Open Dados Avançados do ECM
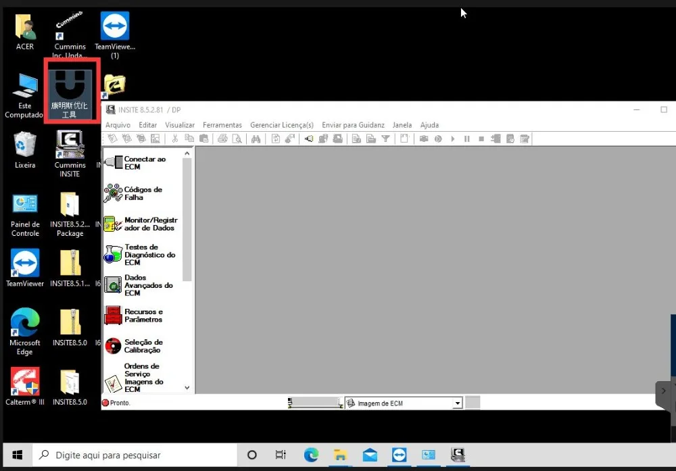The width and height of the screenshot is (676, 471). [x=139, y=285]
